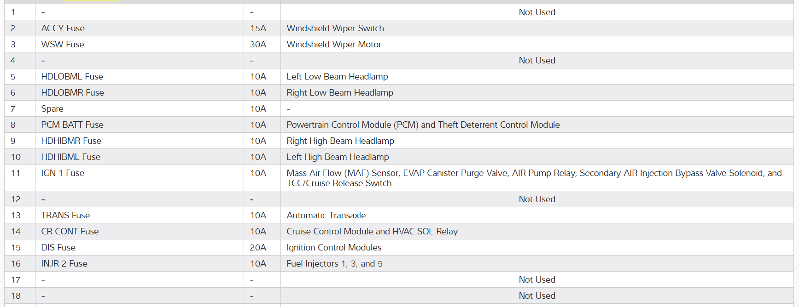
Task: Select the IGN 1 Fuse cell
Action: (63, 173)
